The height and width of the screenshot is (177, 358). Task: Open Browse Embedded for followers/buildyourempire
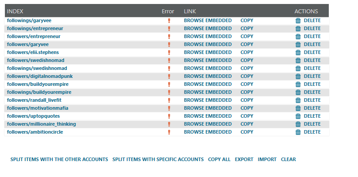(208, 84)
